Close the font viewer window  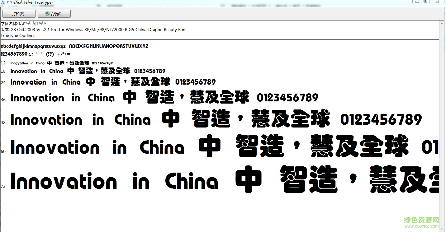437,2
